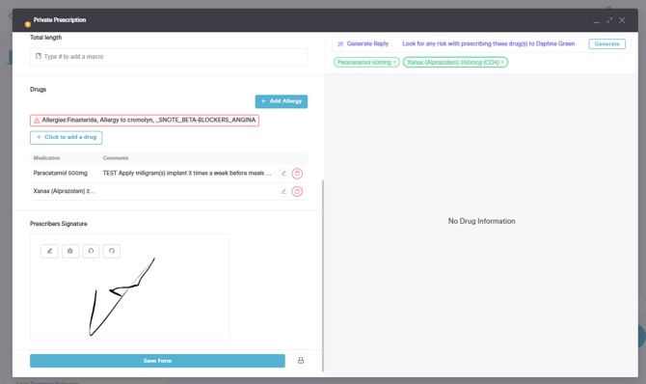Screen dimensions: 646x384
Task: Delete the Xanax (Alprazolam) drug entry
Action: [x=297, y=191]
